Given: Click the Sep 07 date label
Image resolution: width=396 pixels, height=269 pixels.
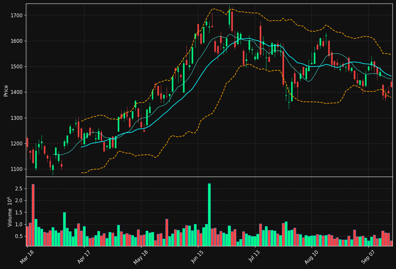Looking at the screenshot, I should [x=368, y=257].
